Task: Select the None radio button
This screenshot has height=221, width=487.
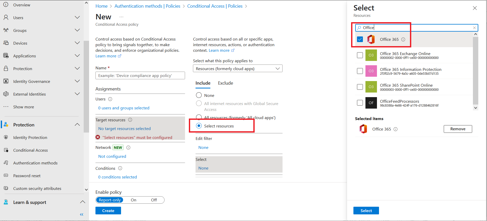Action: tap(199, 95)
